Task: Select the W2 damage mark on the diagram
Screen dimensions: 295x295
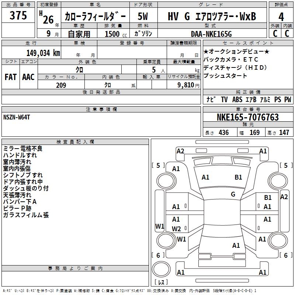Action: coord(176,229)
